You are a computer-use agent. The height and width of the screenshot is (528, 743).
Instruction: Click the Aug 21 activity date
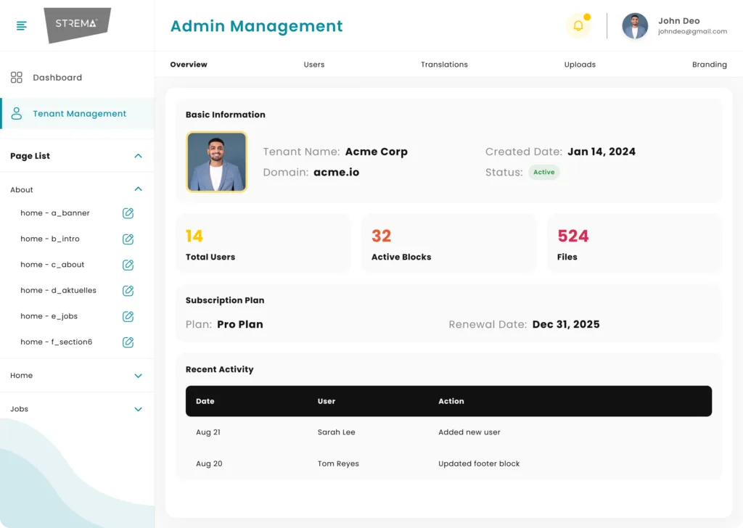point(208,432)
